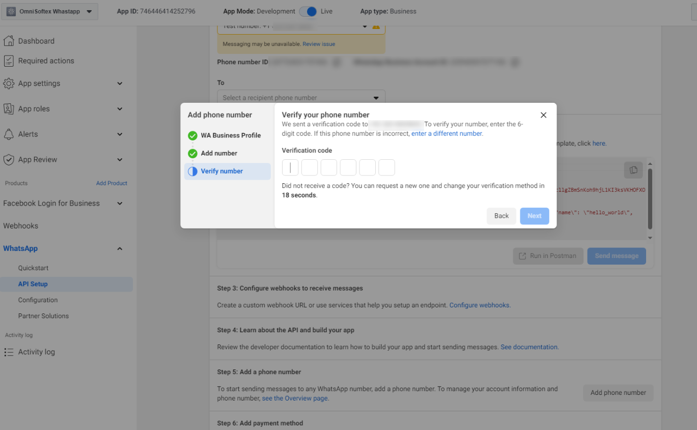
Task: Open the recipient phone number dropdown
Action: tap(301, 98)
